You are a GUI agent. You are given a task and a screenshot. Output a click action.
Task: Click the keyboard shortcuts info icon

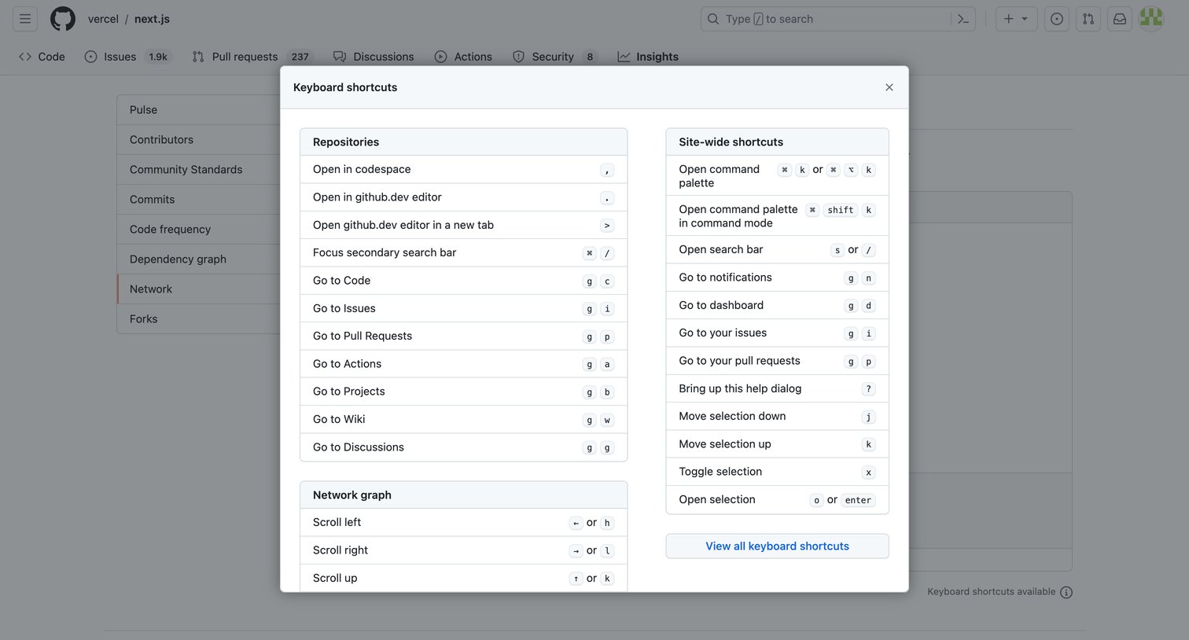tap(1066, 592)
